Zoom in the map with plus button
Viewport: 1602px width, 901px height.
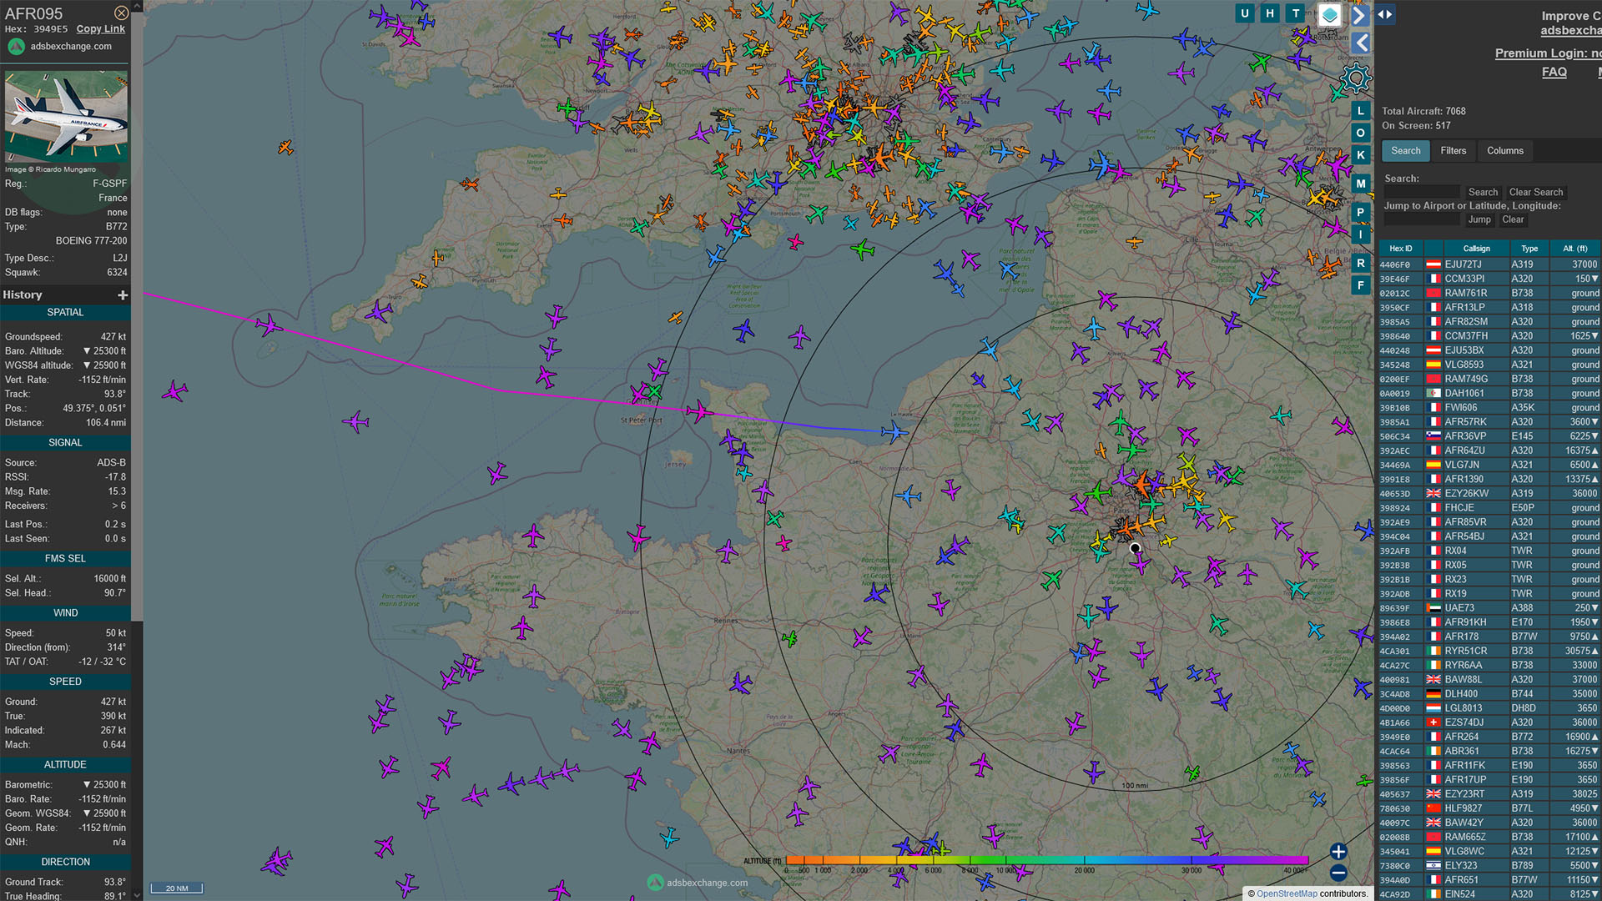(x=1338, y=852)
